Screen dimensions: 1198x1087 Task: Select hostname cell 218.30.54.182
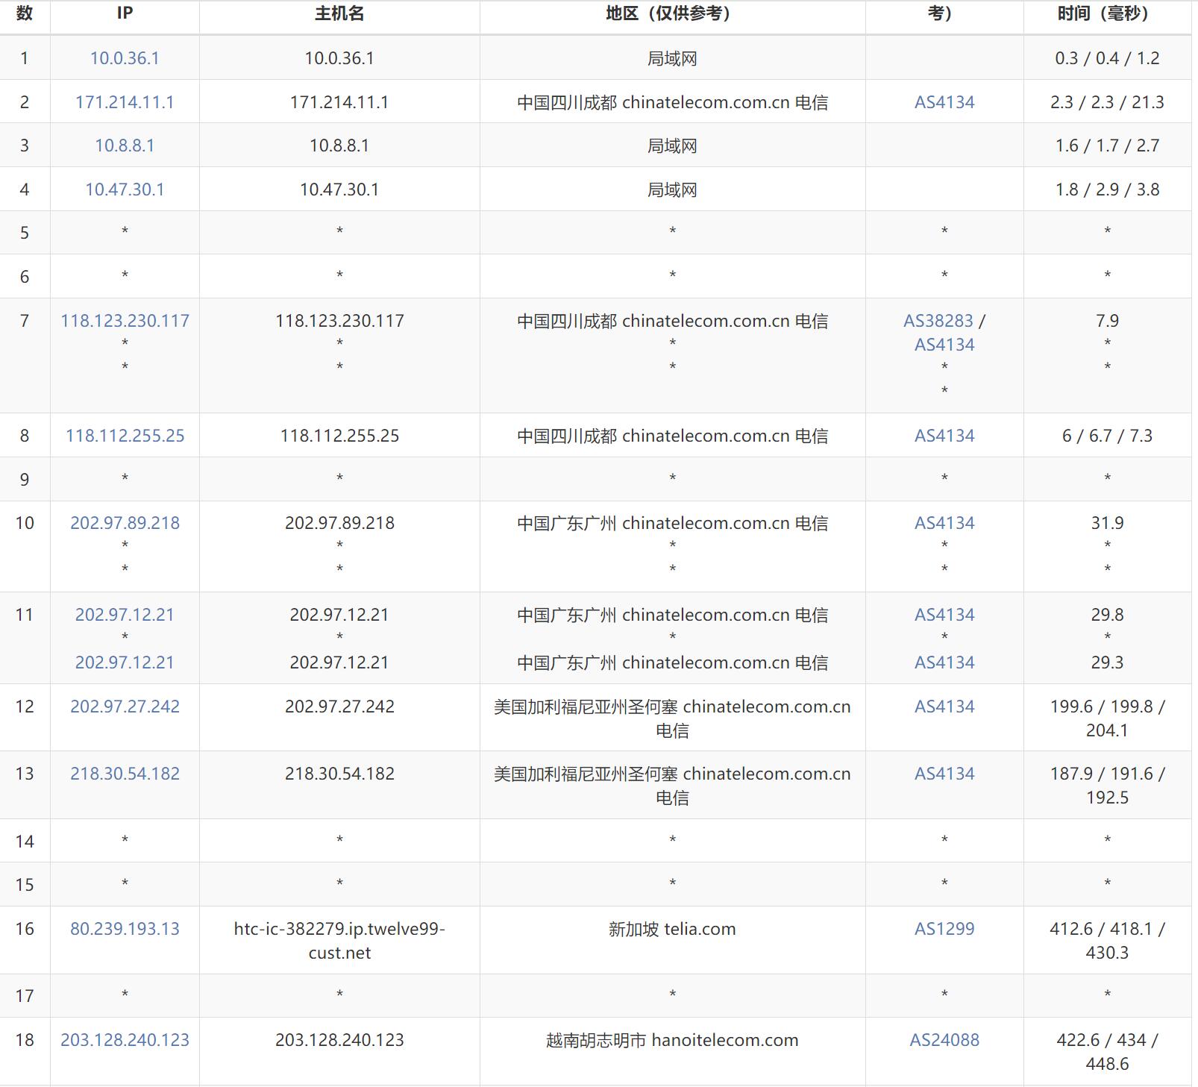pos(339,774)
